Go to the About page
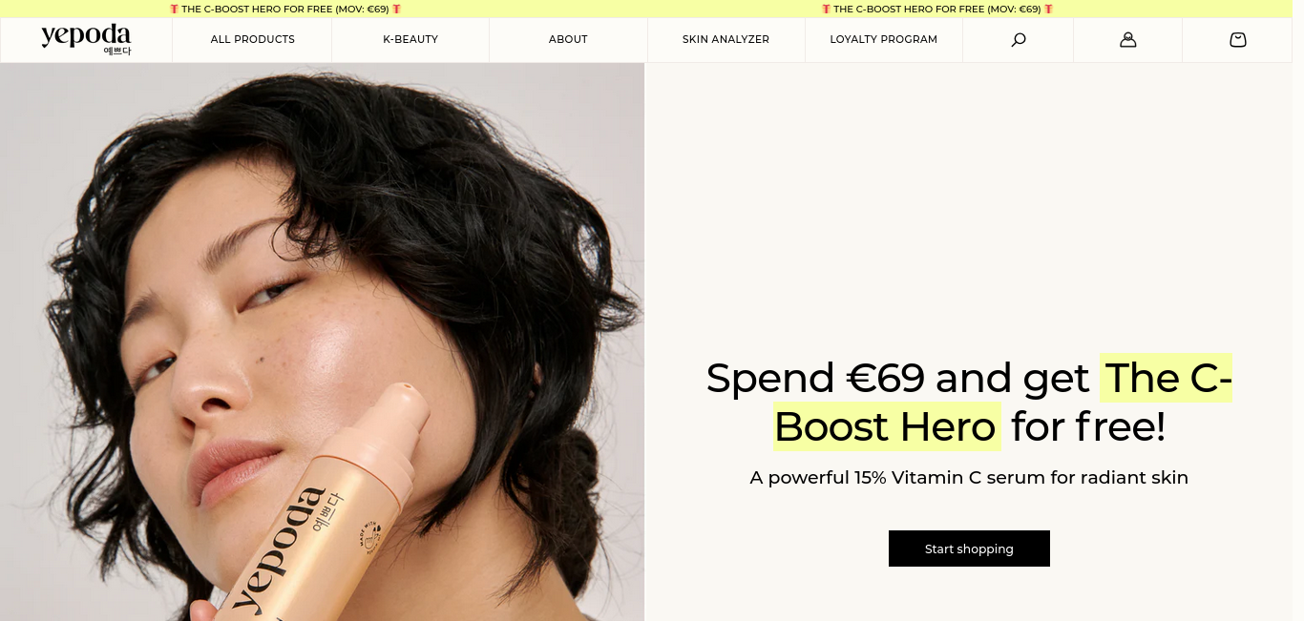Viewport: 1304px width, 621px height. pos(568,40)
